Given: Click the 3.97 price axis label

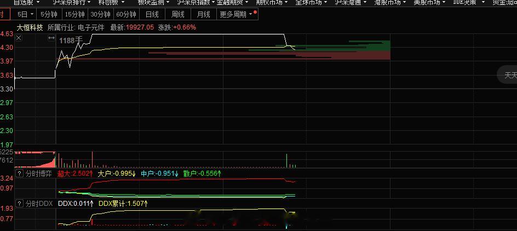Looking at the screenshot, I should click(7, 61).
